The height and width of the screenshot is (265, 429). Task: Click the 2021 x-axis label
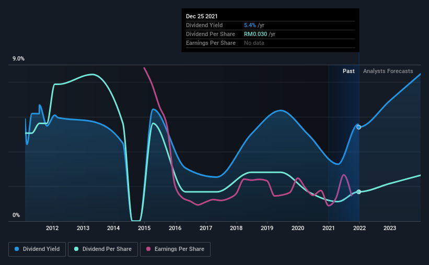coord(328,228)
